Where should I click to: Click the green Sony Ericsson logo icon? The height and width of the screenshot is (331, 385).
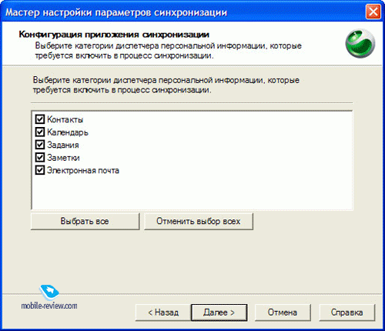click(360, 43)
